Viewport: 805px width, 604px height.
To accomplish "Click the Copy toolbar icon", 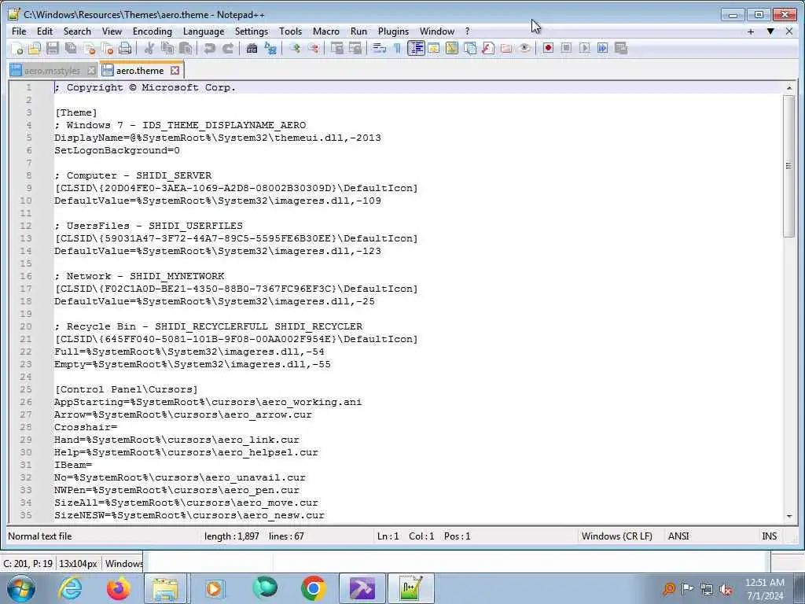I will [x=167, y=48].
